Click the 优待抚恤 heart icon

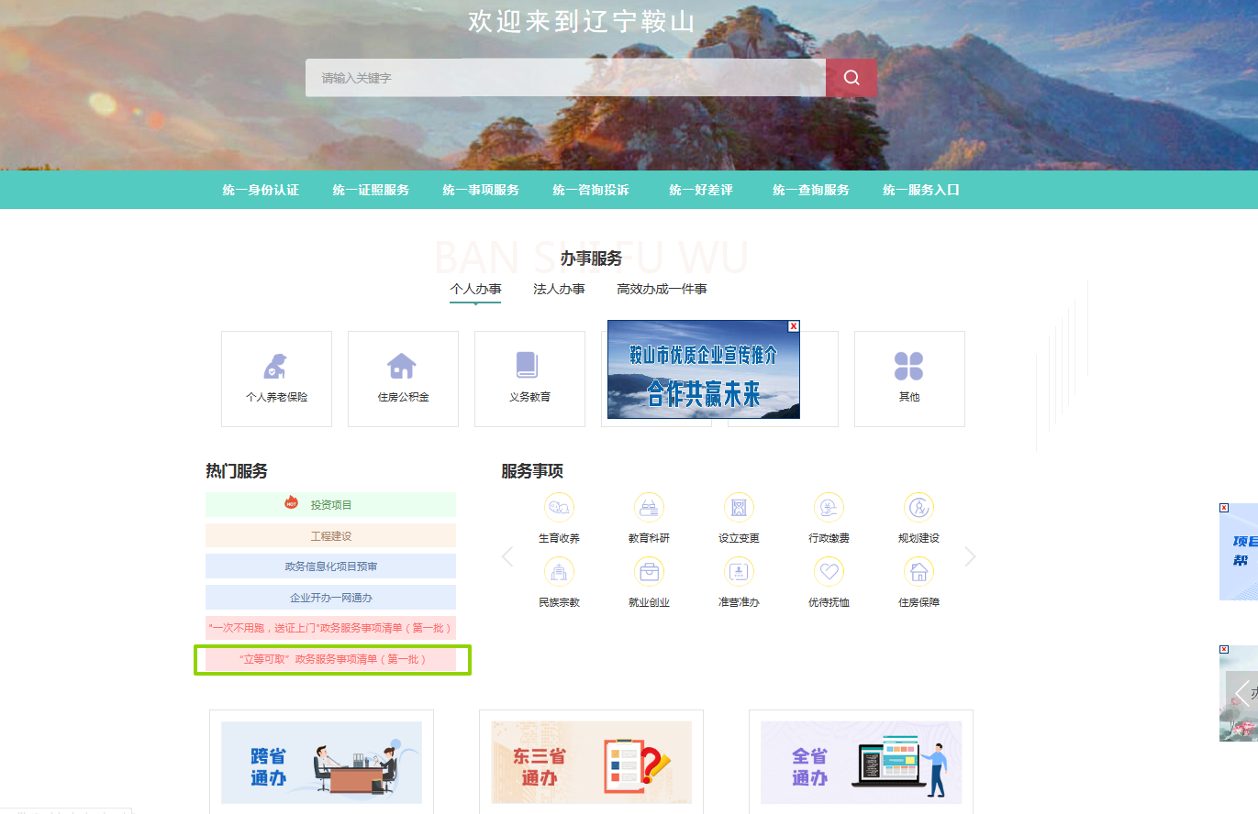click(x=829, y=572)
